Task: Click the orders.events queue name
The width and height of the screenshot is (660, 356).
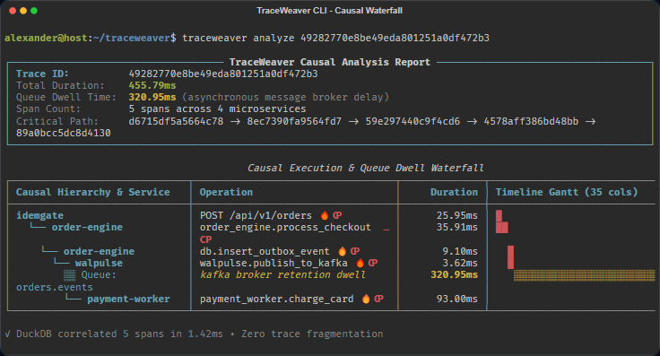Action: 55,287
